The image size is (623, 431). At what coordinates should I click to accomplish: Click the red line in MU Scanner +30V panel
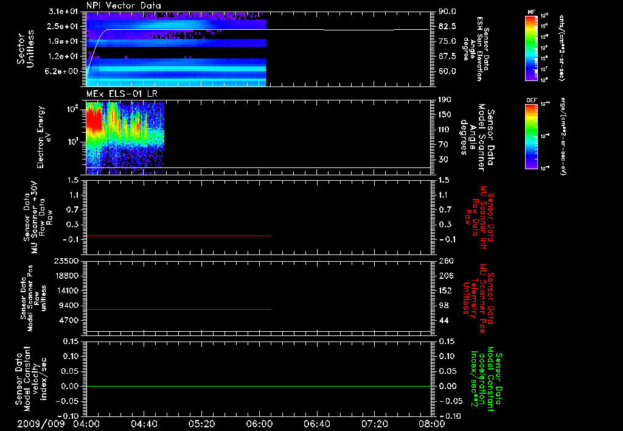pyautogui.click(x=179, y=236)
